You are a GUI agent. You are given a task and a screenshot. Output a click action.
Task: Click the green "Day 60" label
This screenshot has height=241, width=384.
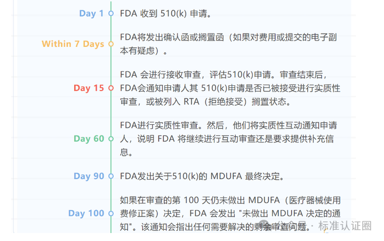pos(89,139)
